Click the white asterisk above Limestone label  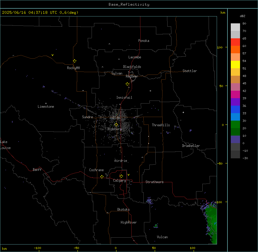point(46,104)
